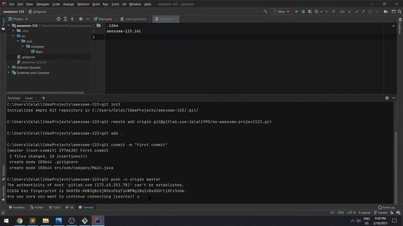Collapse the src folder
Image resolution: width=403 pixels, height=226 pixels.
coord(13,36)
